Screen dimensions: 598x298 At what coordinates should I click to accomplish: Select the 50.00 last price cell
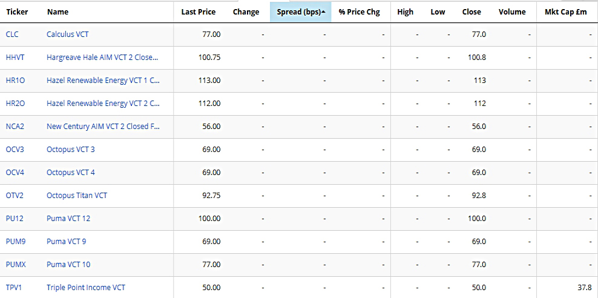pyautogui.click(x=211, y=287)
